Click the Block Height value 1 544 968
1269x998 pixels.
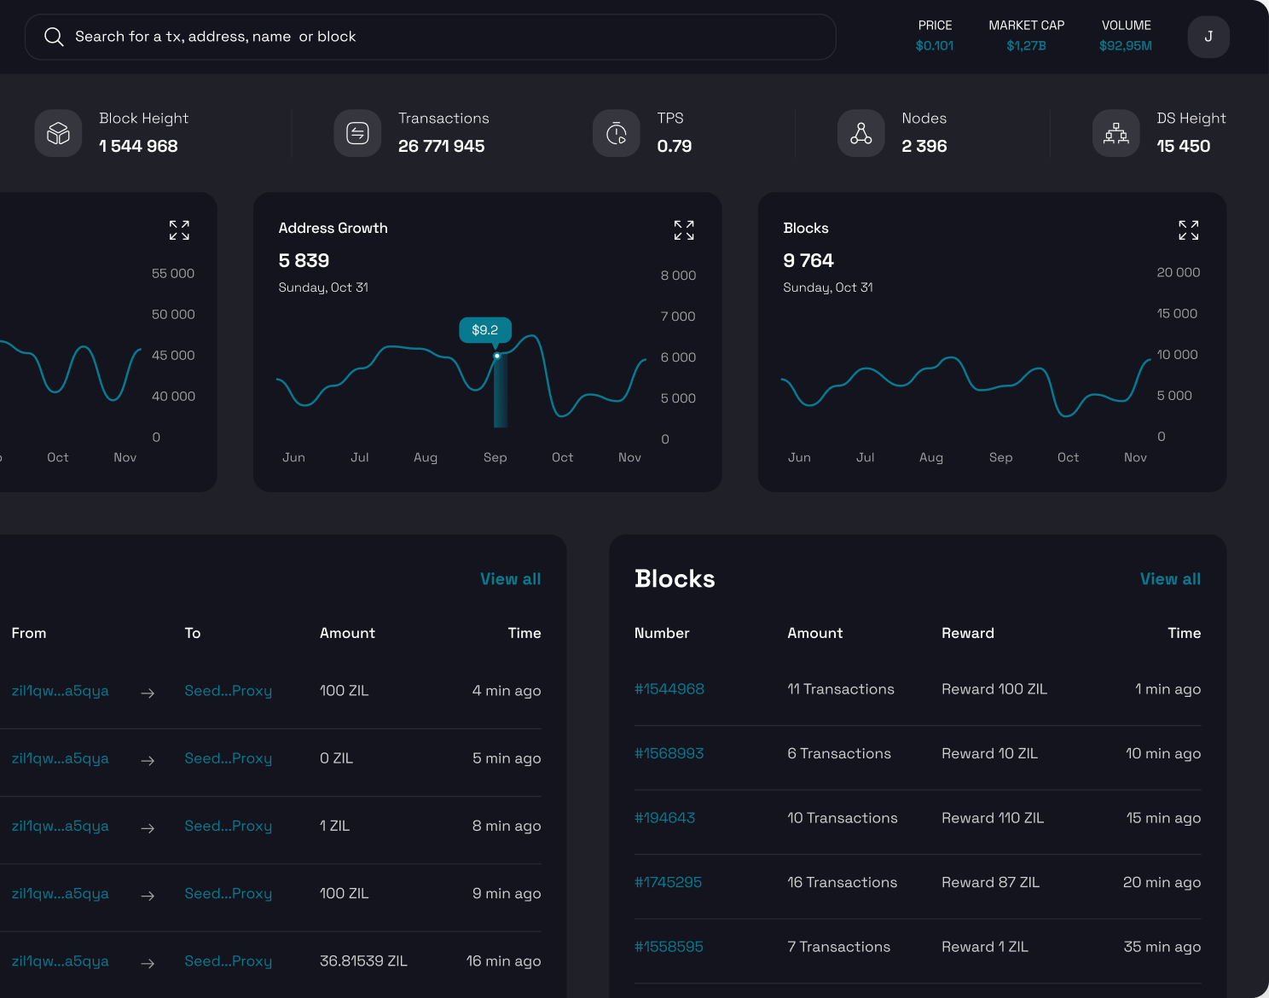(x=138, y=146)
